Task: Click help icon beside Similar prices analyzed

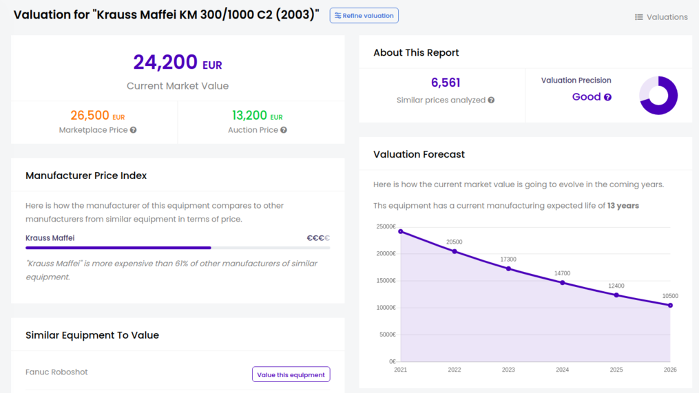Action: point(491,100)
